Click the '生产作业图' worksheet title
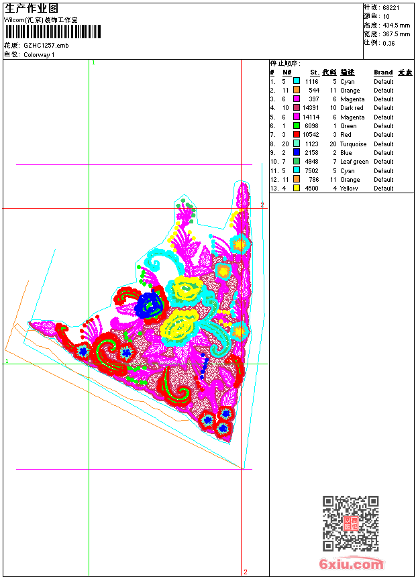Viewport: 416px width, 577px height. [32, 8]
